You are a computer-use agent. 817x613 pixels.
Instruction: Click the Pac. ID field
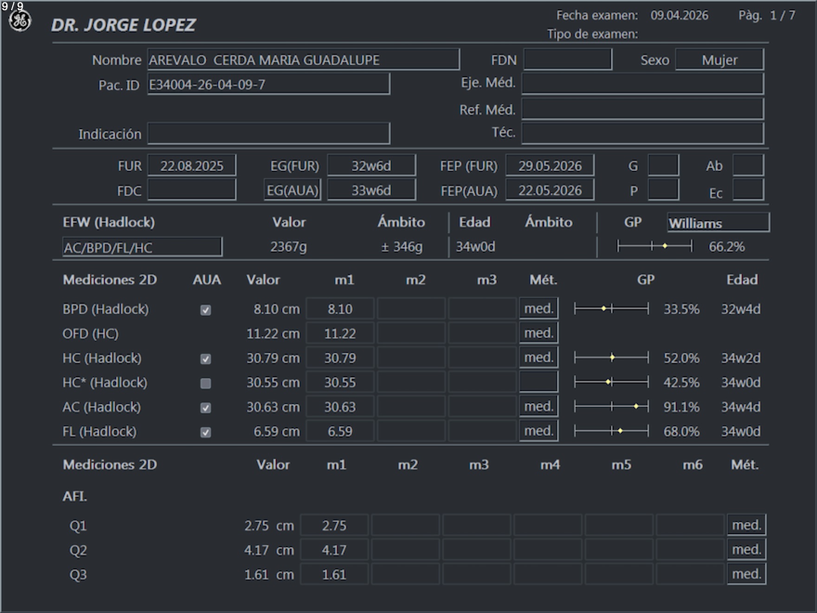point(269,85)
